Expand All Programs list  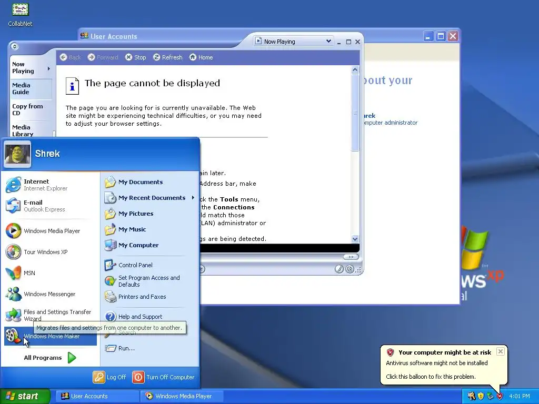pos(50,358)
